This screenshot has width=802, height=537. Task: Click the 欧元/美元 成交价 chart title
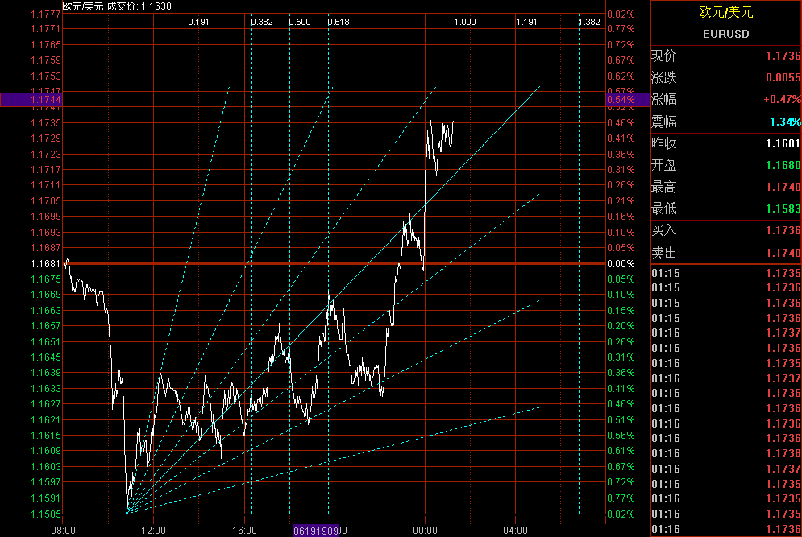(x=117, y=6)
